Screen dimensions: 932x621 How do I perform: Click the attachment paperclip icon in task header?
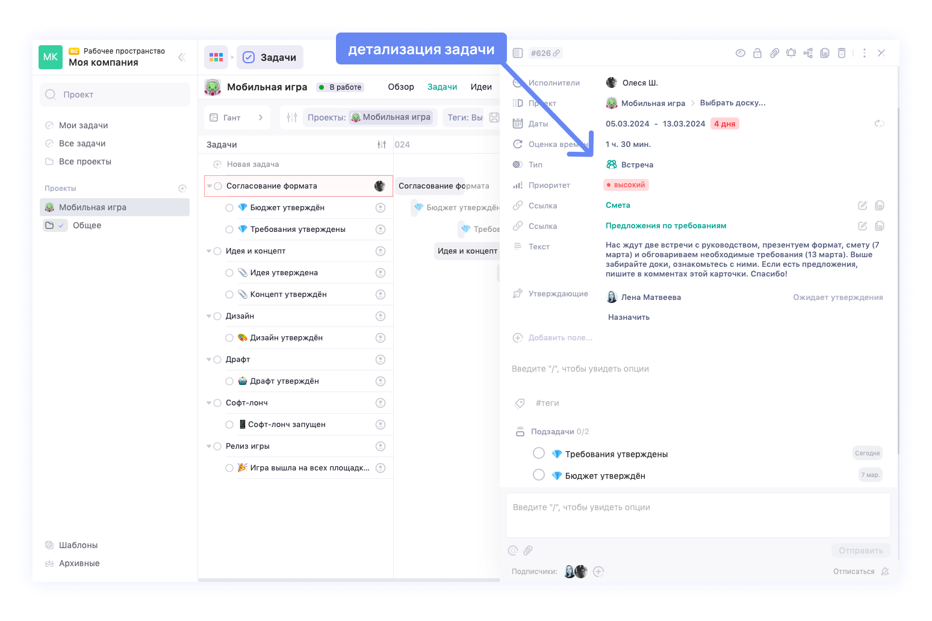[774, 53]
